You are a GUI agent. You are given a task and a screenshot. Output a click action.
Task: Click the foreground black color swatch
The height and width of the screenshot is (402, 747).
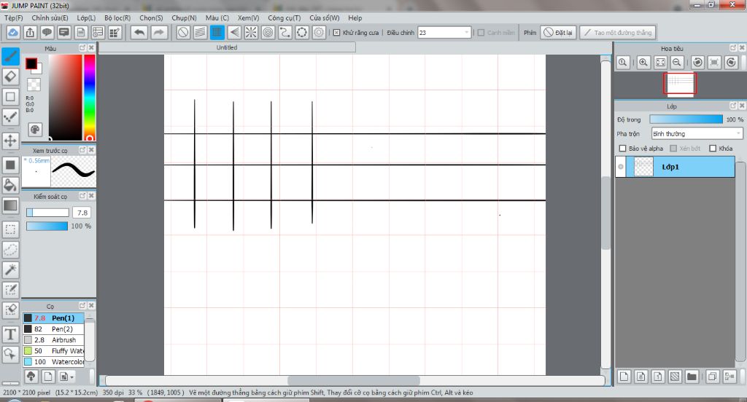point(31,64)
